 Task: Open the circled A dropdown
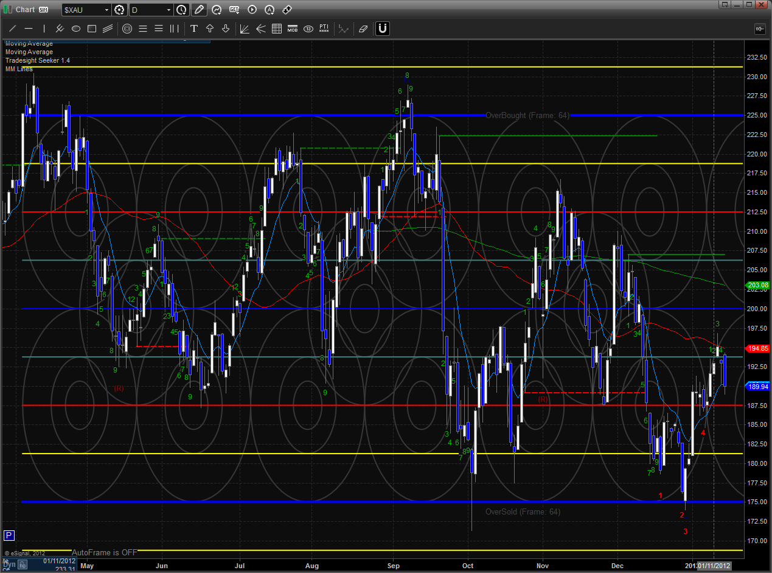coord(270,10)
